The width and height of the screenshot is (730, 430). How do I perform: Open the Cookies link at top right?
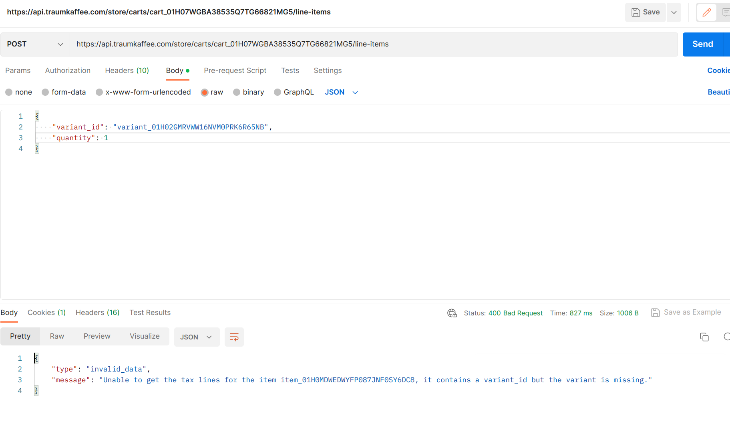(718, 71)
